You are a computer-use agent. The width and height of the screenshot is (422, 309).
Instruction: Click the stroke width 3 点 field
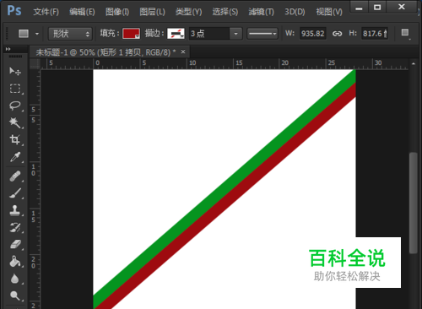coord(209,34)
